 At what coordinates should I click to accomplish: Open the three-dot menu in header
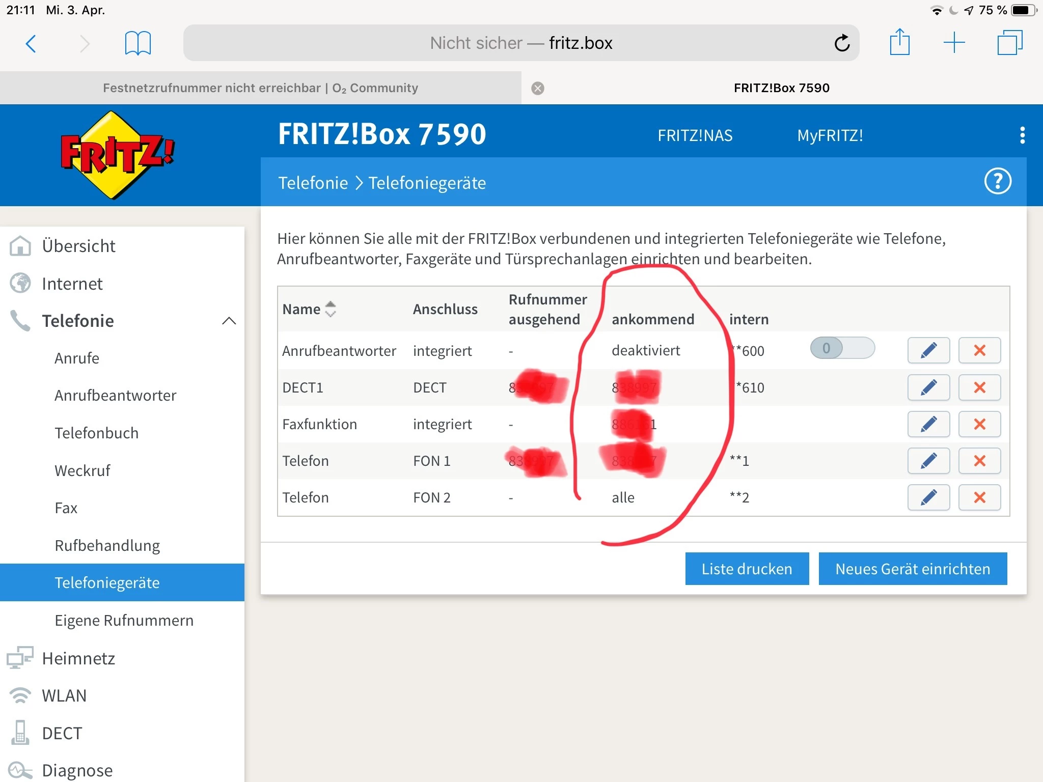(1022, 135)
